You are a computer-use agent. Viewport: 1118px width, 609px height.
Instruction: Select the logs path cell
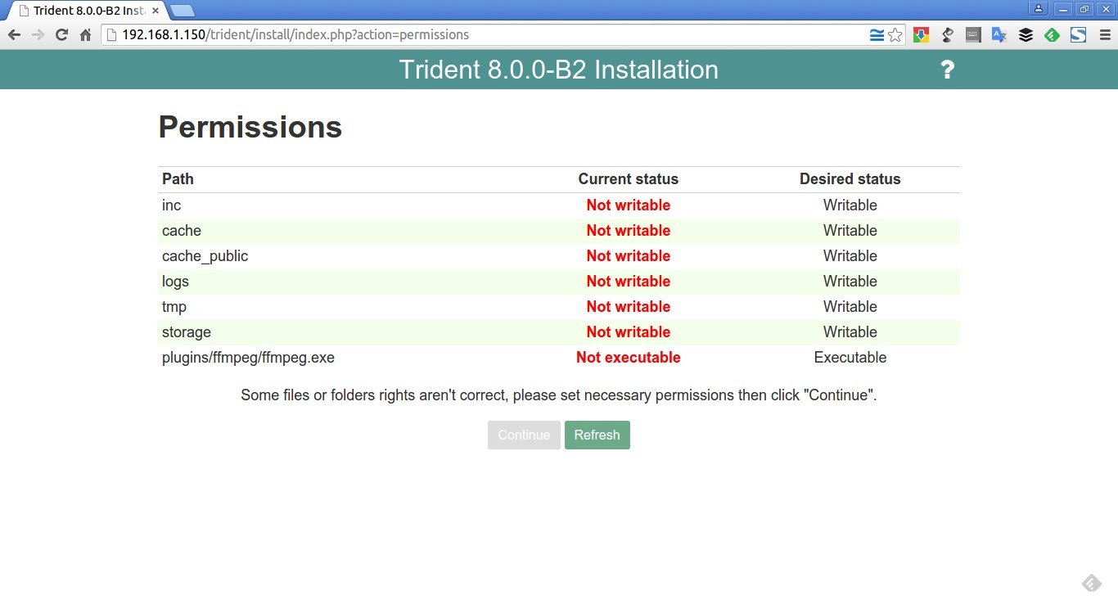click(175, 281)
